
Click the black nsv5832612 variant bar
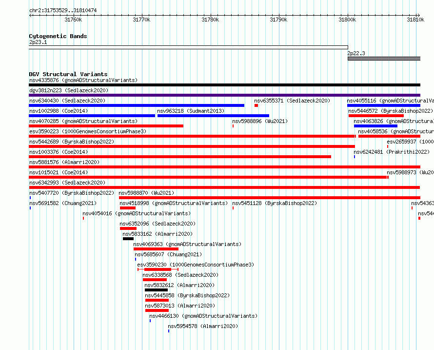(x=156, y=290)
